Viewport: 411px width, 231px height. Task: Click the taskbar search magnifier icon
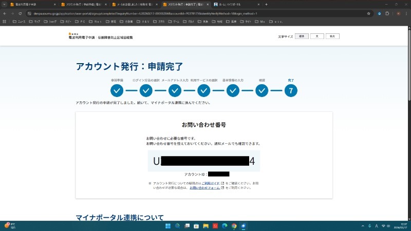tap(177, 226)
